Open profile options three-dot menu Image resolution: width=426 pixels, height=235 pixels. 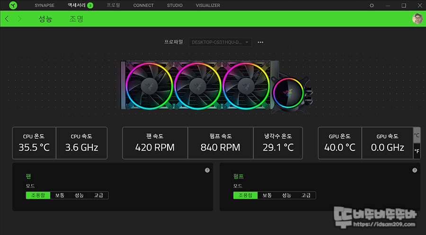point(260,42)
